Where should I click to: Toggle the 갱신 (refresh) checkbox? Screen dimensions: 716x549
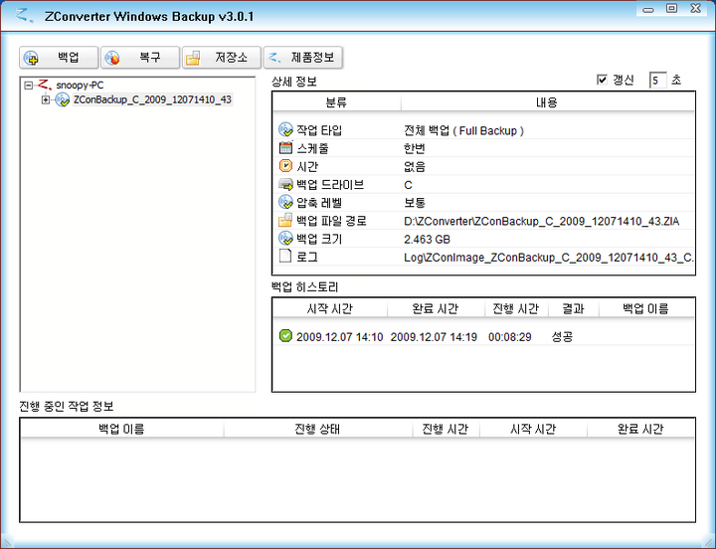click(x=602, y=80)
